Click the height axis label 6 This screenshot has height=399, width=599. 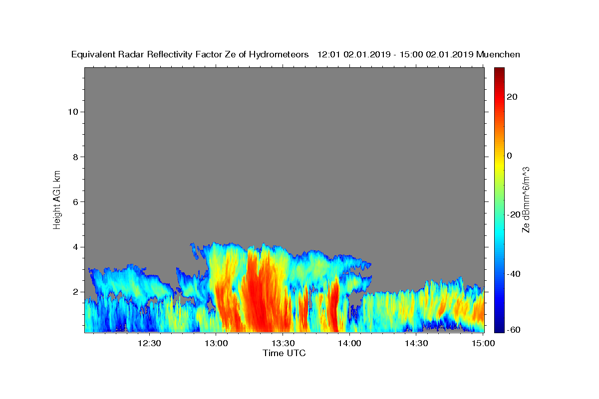(76, 202)
